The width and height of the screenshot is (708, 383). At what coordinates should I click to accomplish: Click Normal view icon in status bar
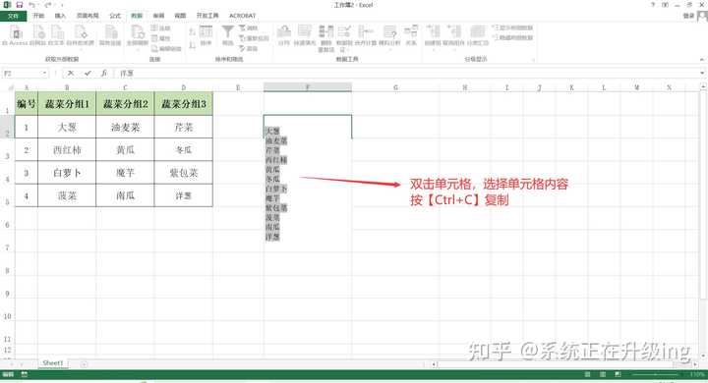coord(587,374)
